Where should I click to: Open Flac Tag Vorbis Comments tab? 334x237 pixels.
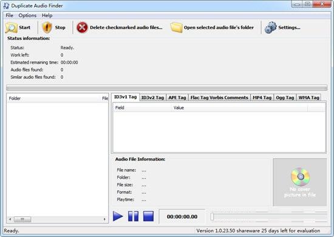pyautogui.click(x=219, y=98)
